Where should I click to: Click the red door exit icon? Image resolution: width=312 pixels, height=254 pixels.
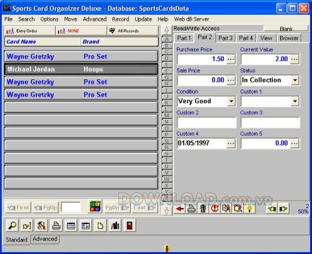tap(129, 225)
